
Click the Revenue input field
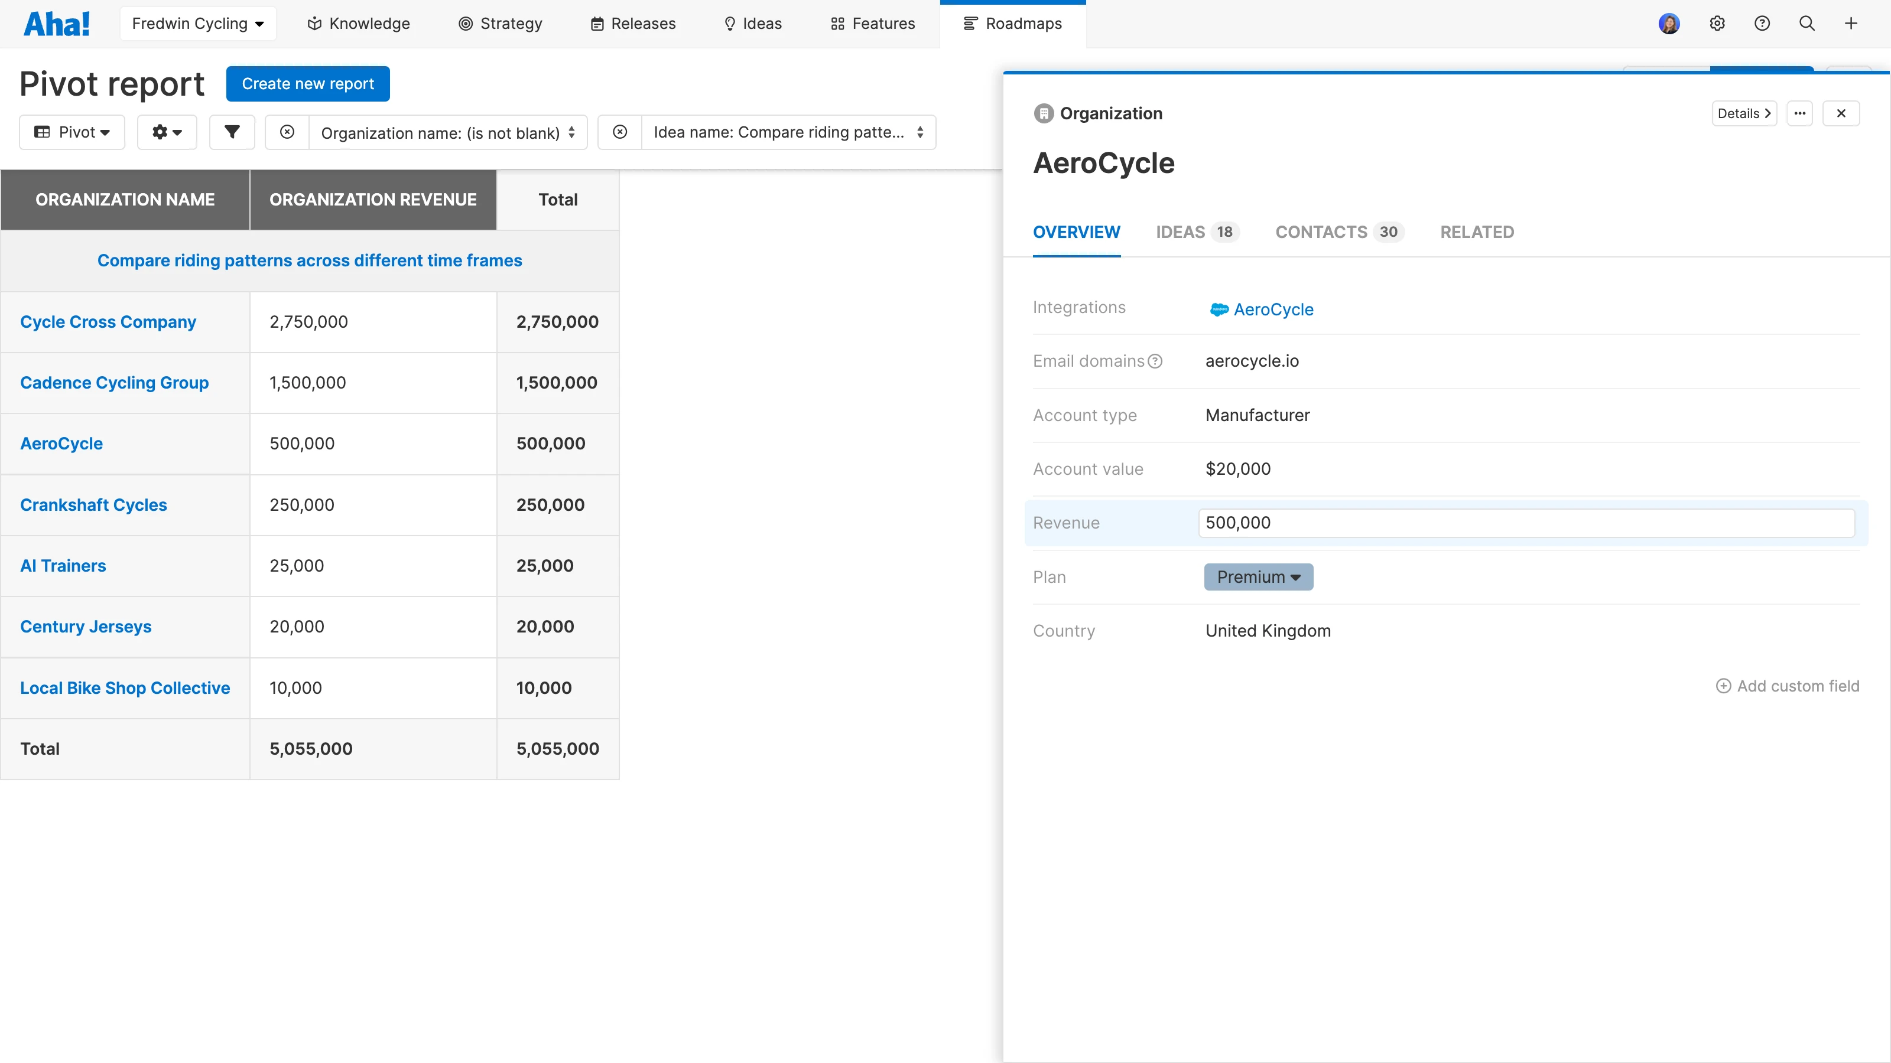pyautogui.click(x=1526, y=523)
